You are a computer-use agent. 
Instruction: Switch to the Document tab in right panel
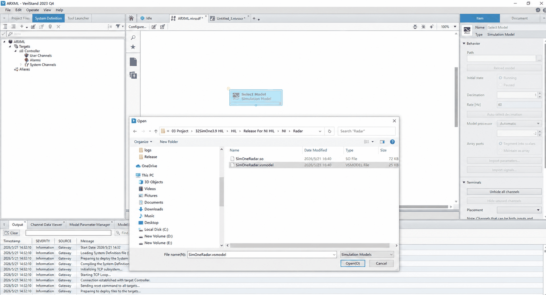point(520,18)
